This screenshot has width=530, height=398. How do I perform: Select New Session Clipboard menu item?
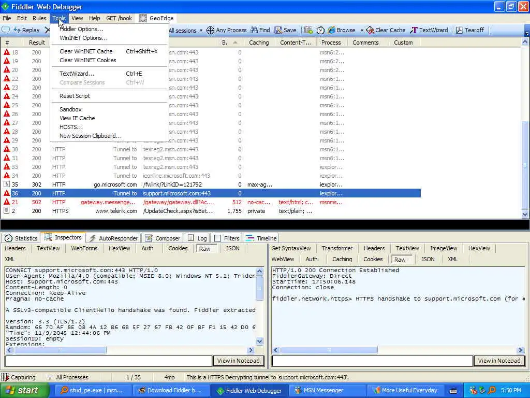[110, 136]
